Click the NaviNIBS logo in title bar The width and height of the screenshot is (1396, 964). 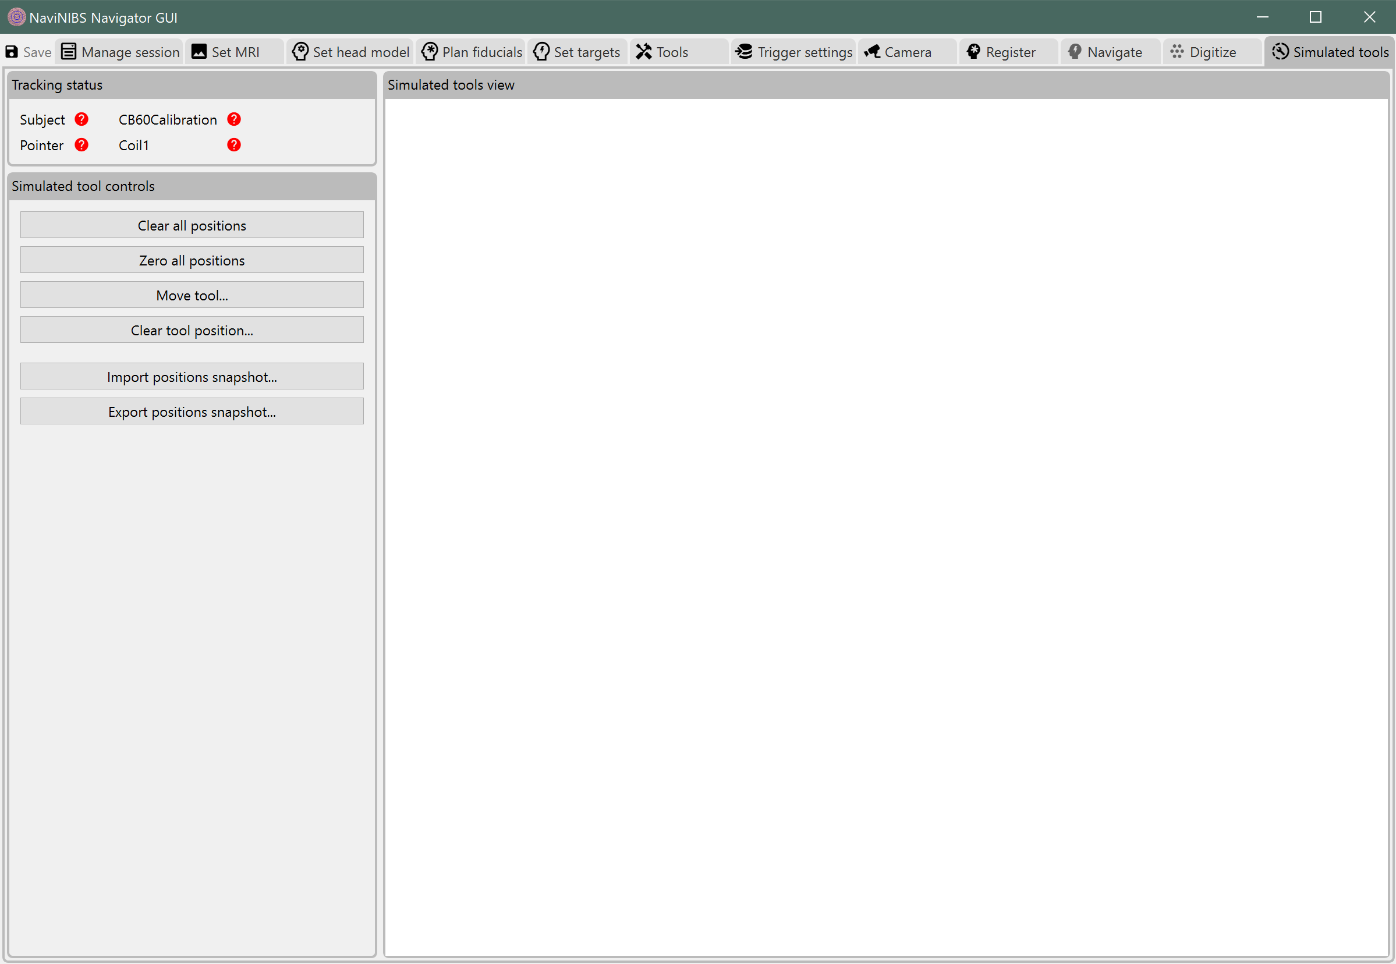click(16, 17)
